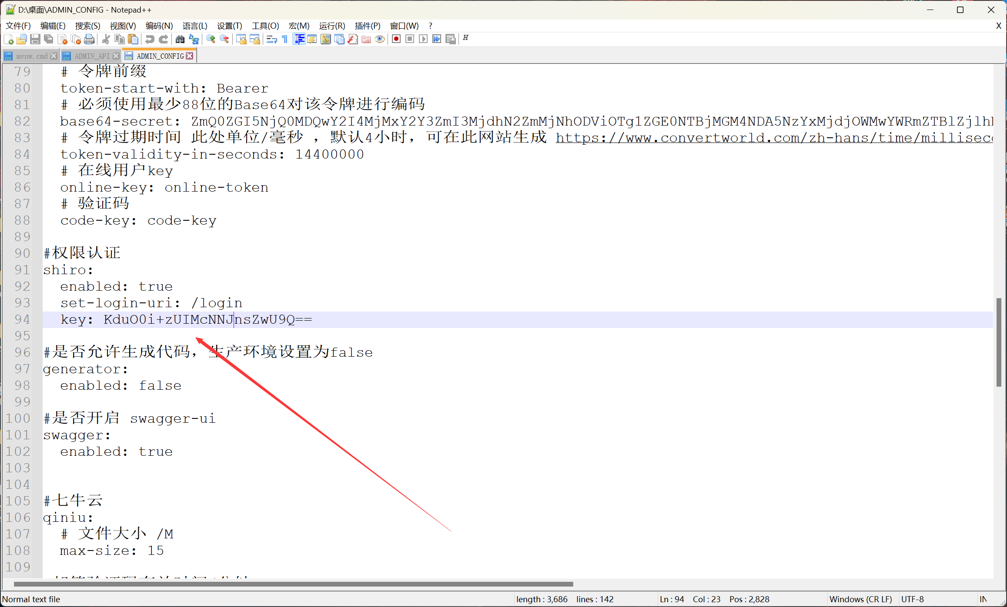Image resolution: width=1007 pixels, height=607 pixels.
Task: Print the document using printer icon
Action: (x=89, y=40)
